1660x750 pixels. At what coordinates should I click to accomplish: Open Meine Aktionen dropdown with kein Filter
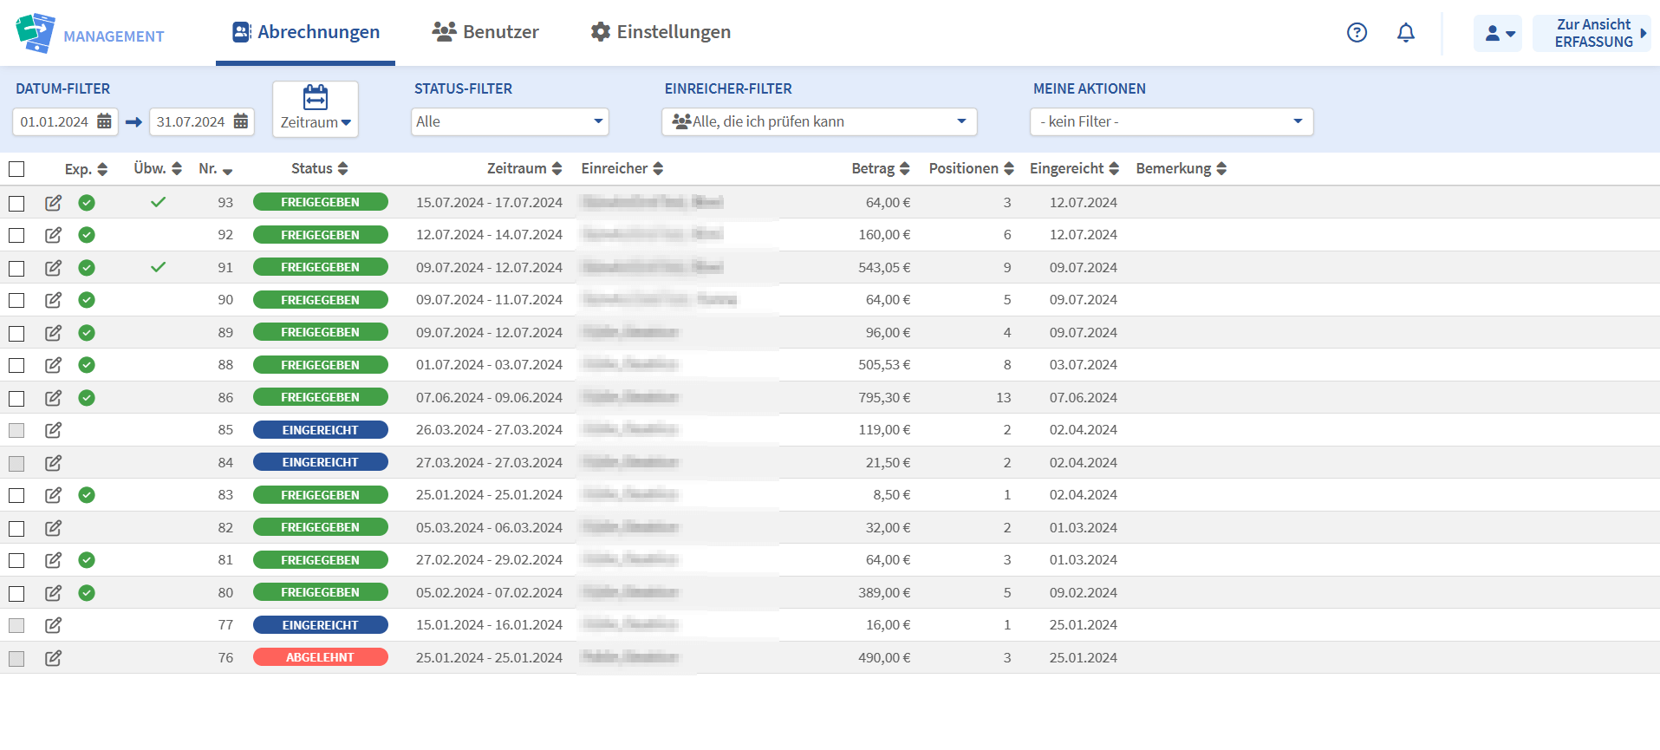(1171, 121)
